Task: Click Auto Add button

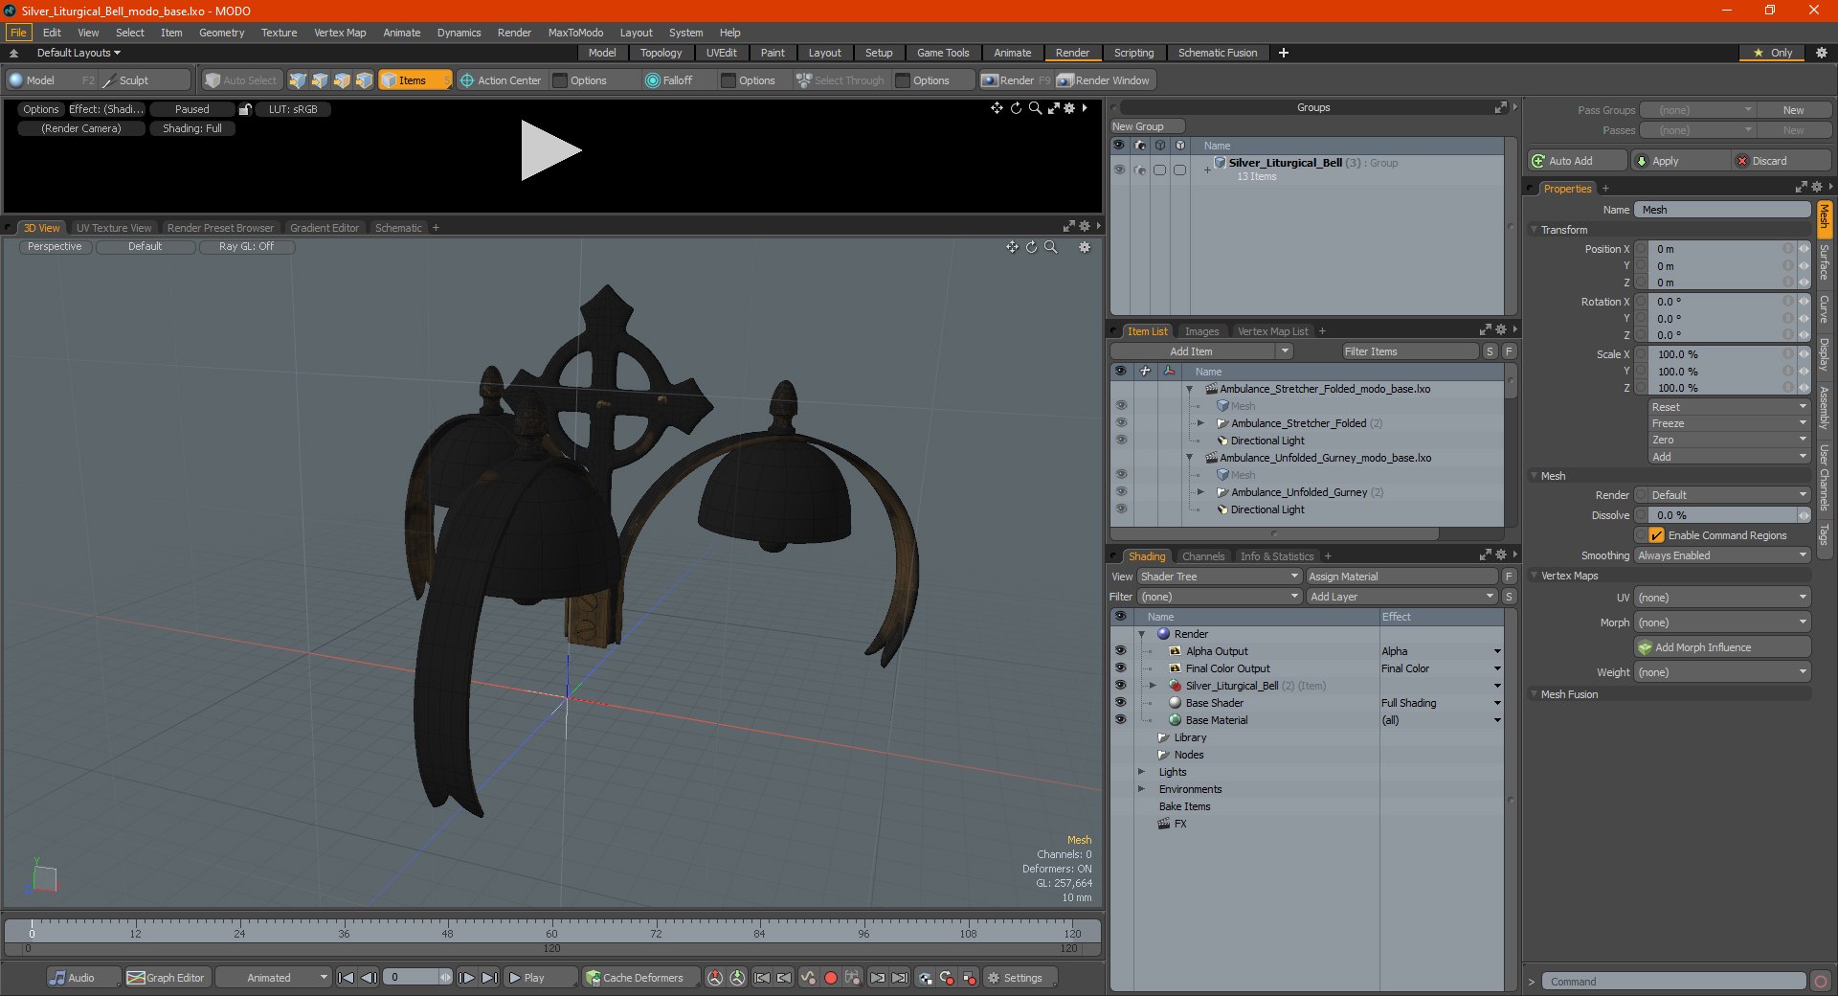Action: click(x=1577, y=161)
